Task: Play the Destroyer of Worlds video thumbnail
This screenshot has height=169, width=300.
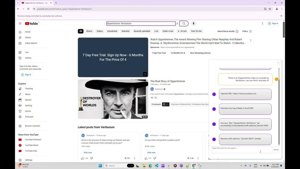Action: pos(113,99)
